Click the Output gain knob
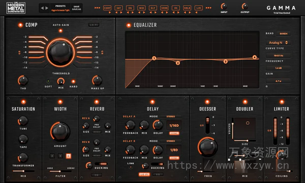This screenshot has width=305, height=183. click(245, 7)
